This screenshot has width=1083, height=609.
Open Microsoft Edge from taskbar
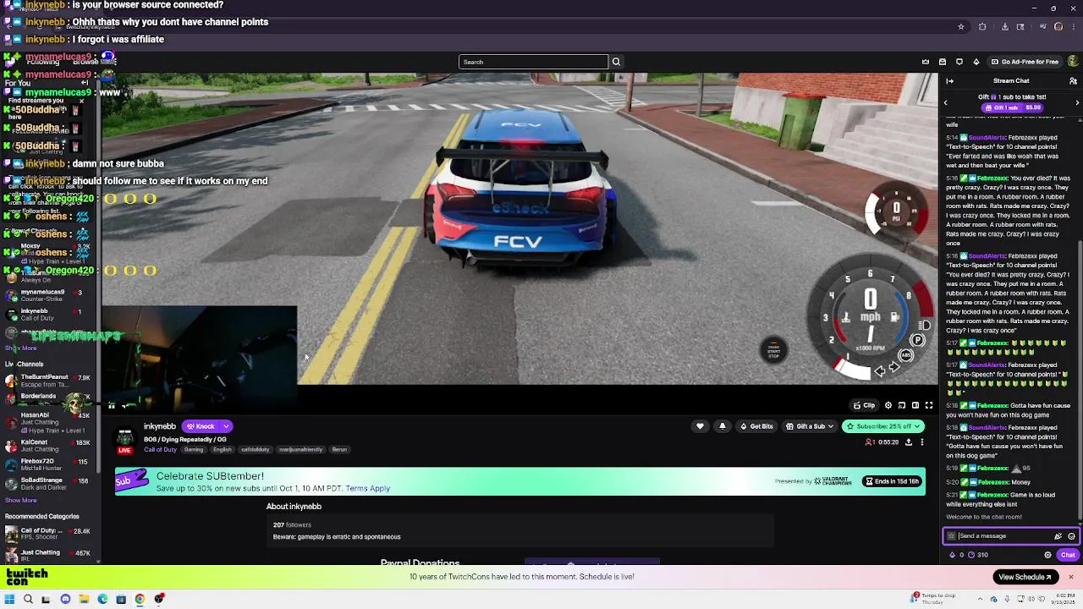pos(102,599)
